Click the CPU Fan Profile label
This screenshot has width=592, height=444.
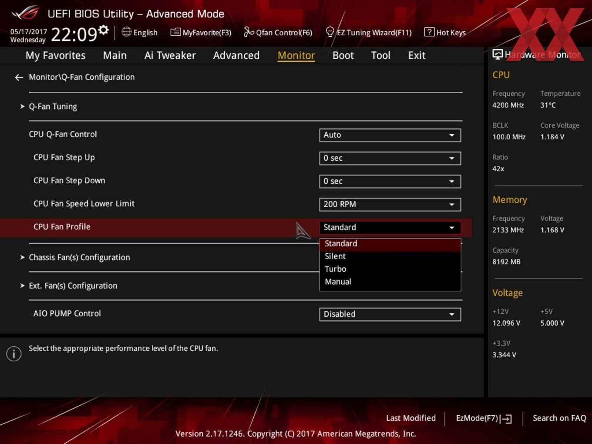pyautogui.click(x=62, y=227)
